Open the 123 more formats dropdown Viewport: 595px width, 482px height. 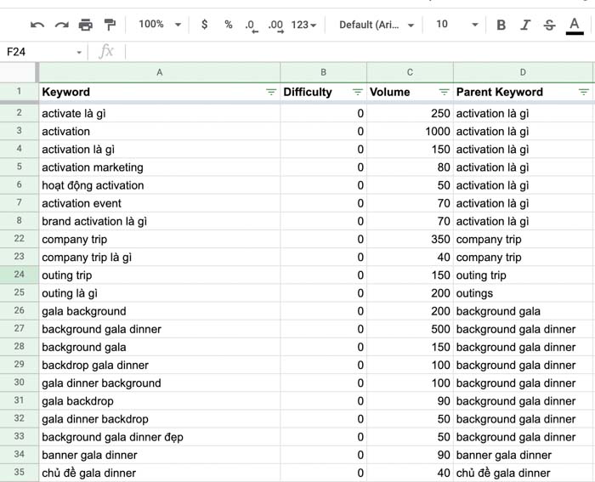click(303, 25)
